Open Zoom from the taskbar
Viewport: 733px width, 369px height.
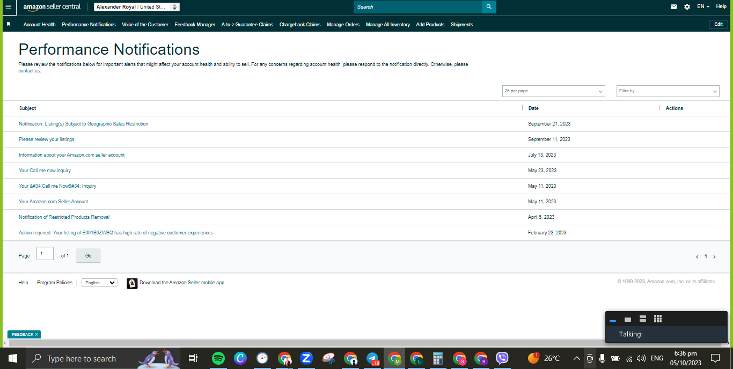306,358
